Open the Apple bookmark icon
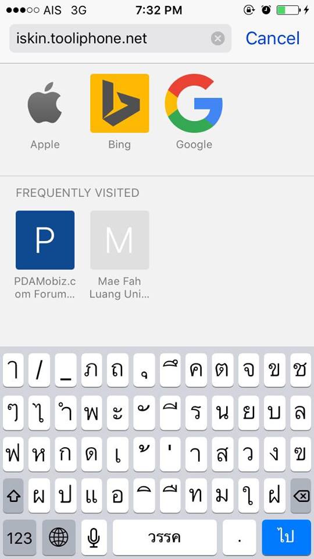314x559 pixels. coord(45,103)
